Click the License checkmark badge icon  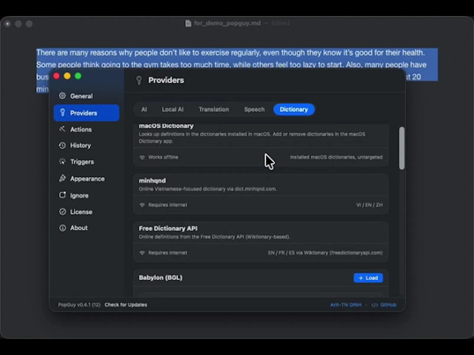[62, 212]
